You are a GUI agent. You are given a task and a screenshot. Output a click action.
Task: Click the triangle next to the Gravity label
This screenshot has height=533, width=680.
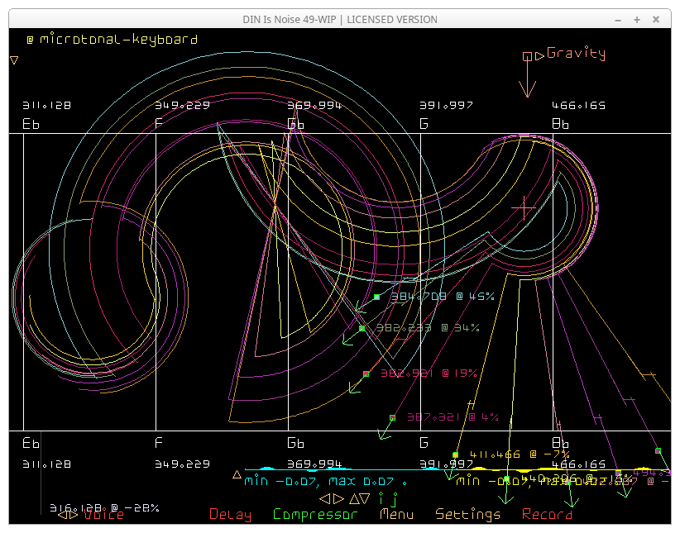[x=539, y=55]
